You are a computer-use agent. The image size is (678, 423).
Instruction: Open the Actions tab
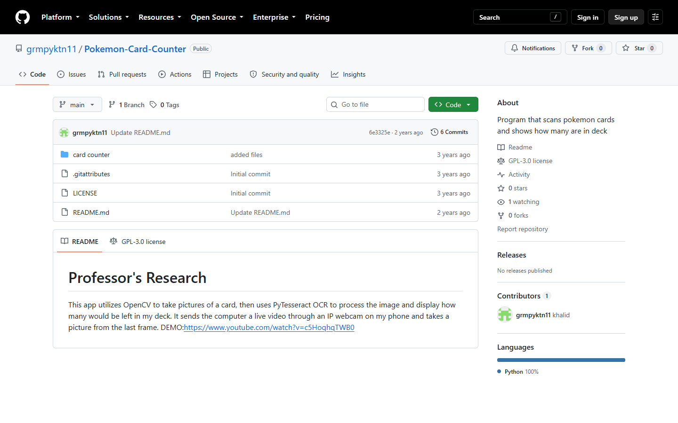[175, 74]
